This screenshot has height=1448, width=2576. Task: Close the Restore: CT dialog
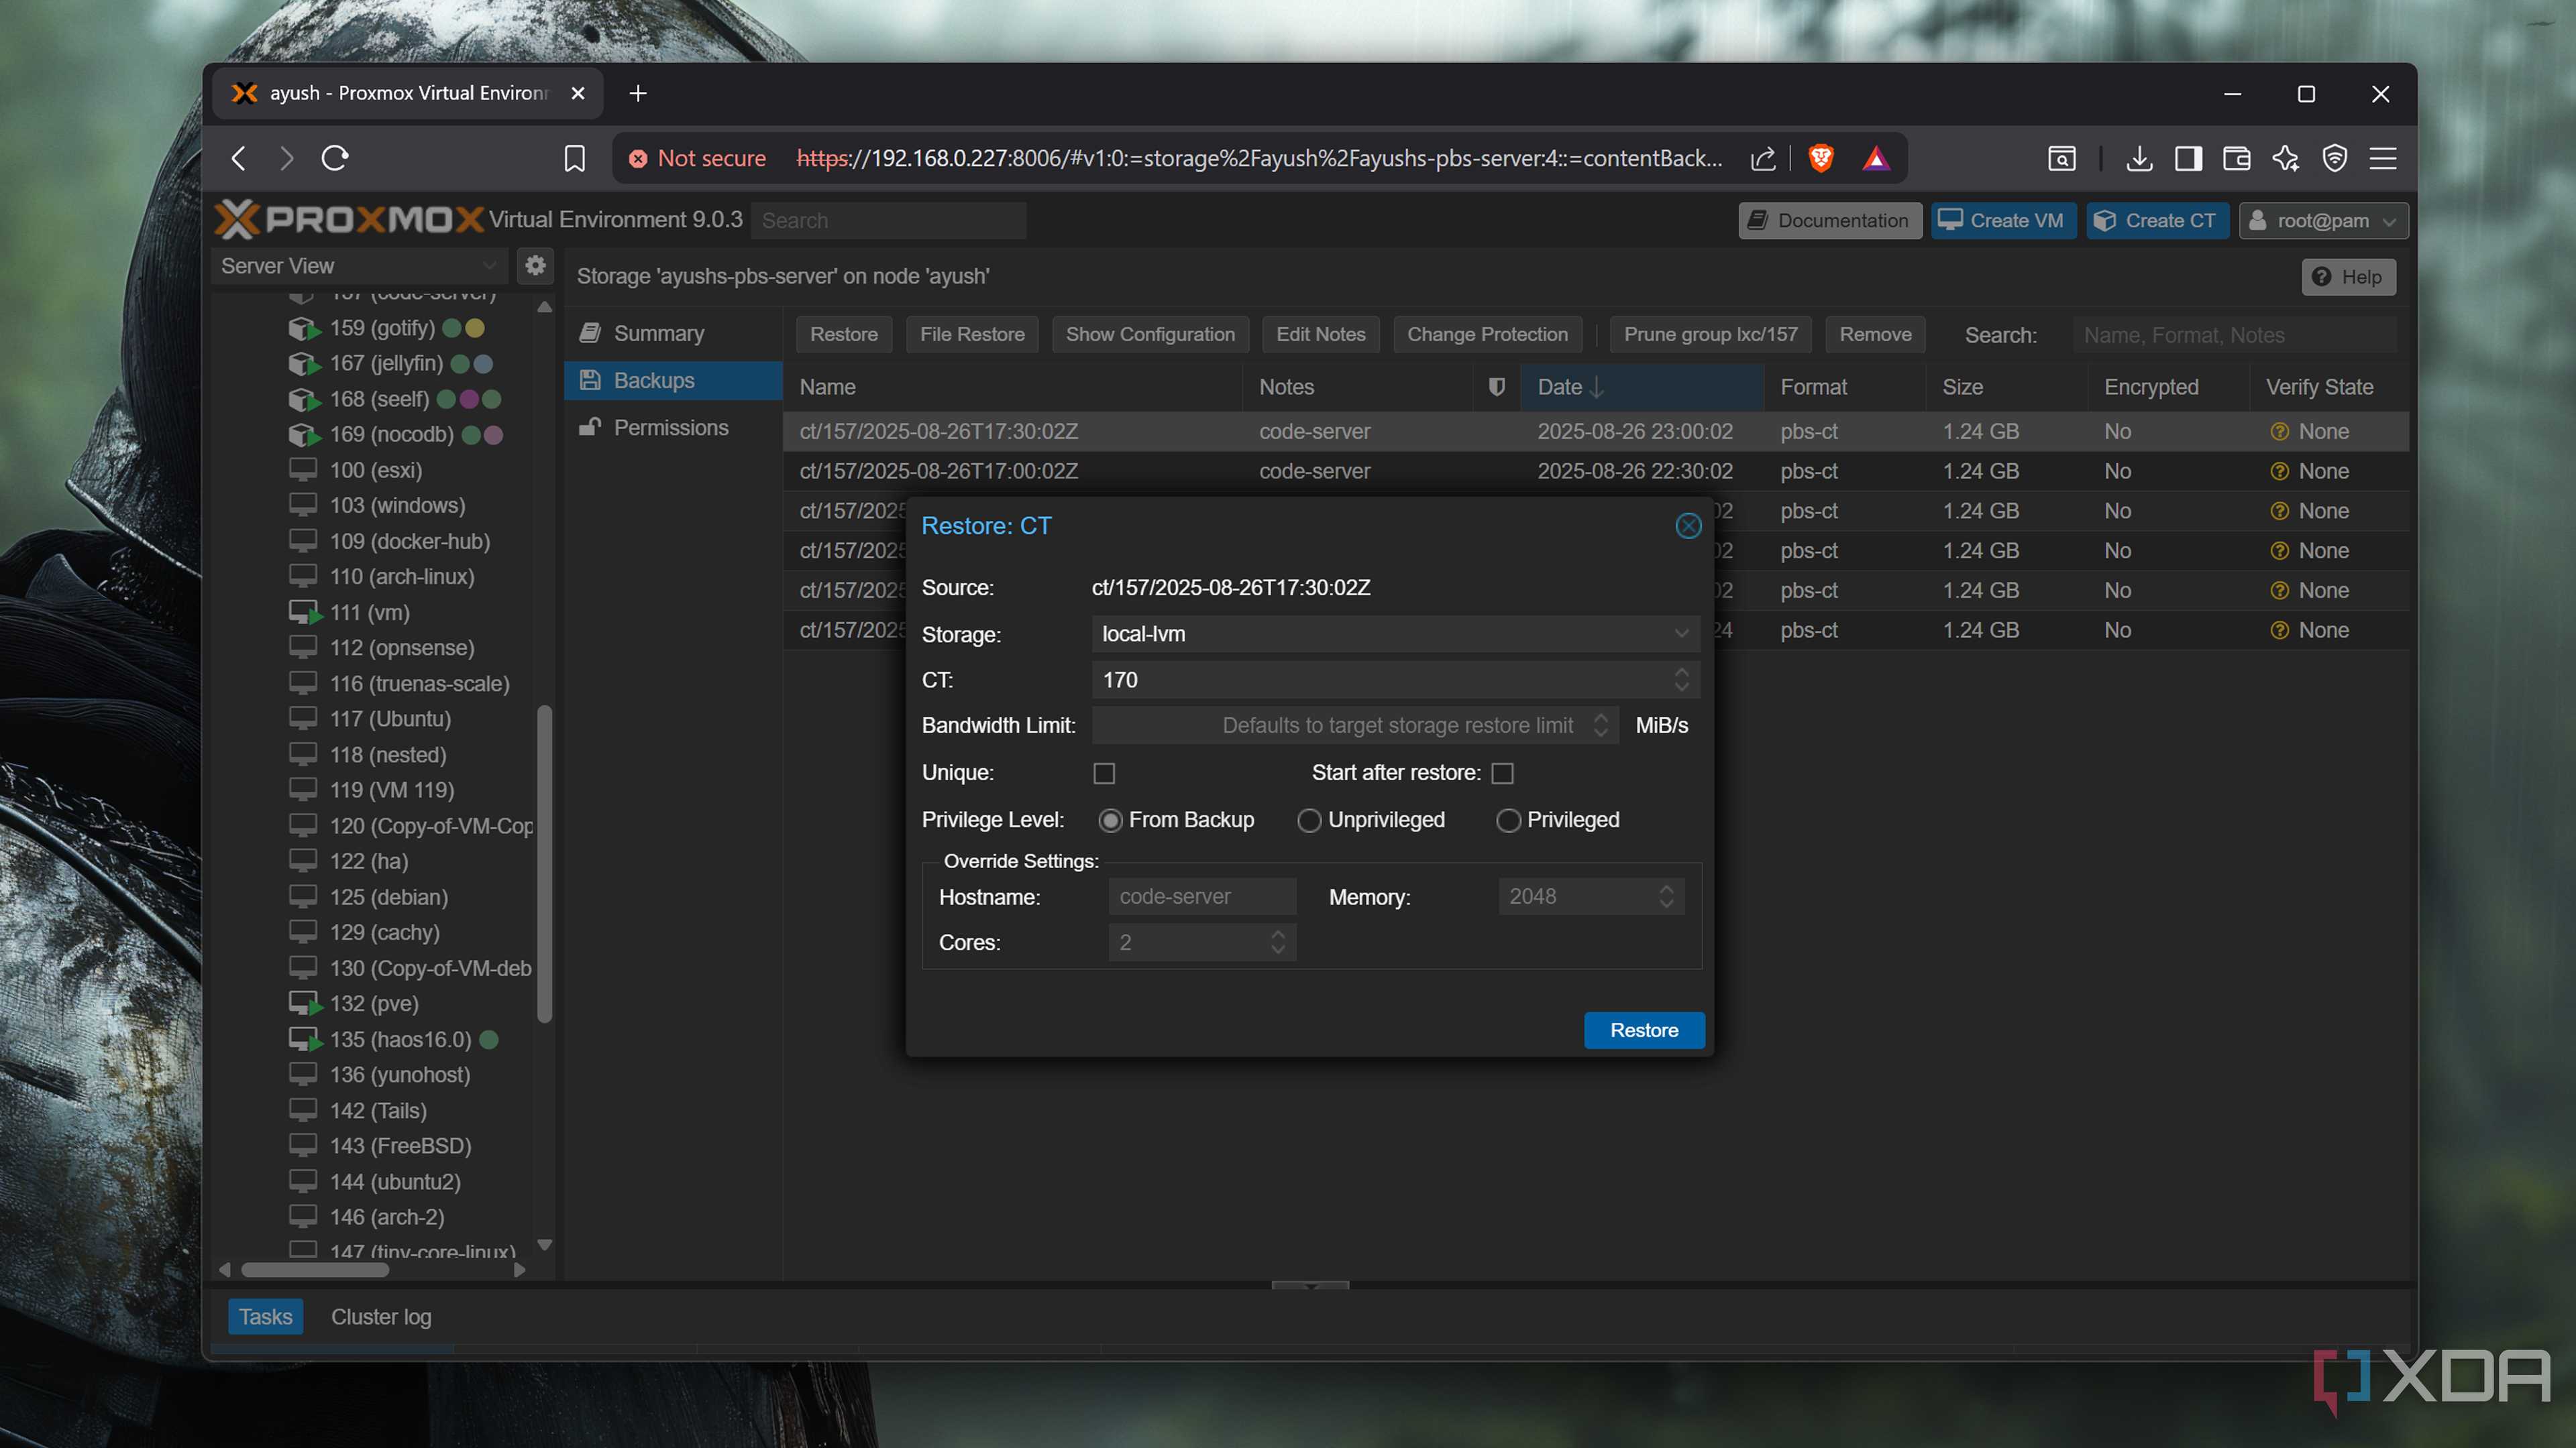1688,526
